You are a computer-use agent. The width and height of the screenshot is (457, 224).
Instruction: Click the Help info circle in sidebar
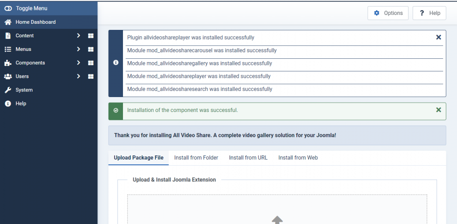click(8, 104)
